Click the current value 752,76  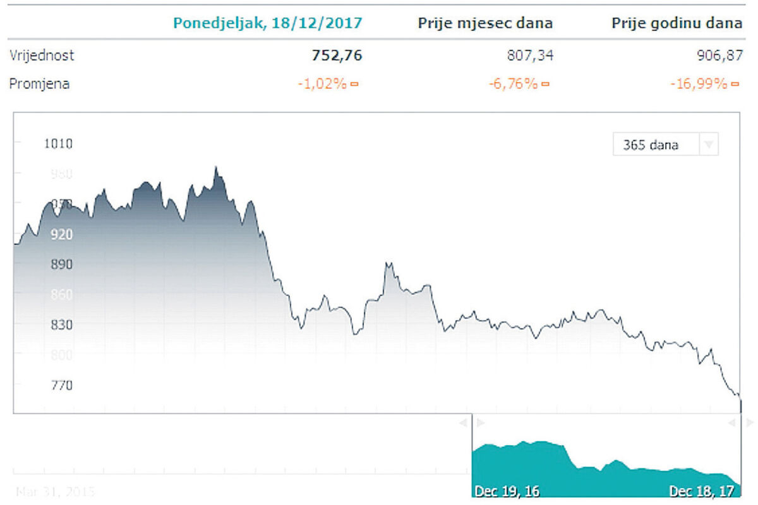tap(337, 56)
